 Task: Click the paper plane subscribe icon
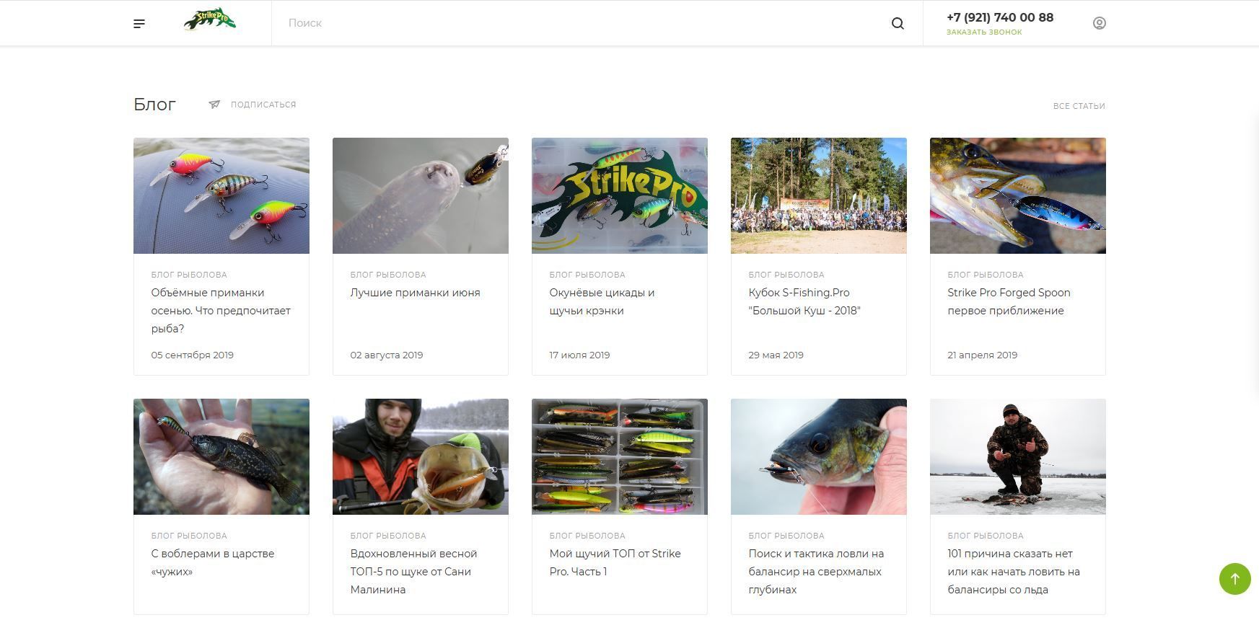(214, 105)
